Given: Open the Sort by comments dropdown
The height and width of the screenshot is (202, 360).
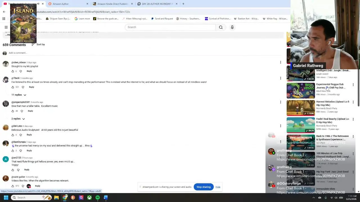Looking at the screenshot, I should (38, 45).
